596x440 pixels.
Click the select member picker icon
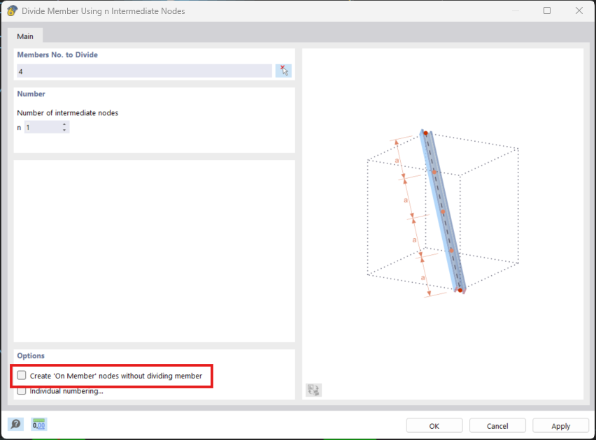(283, 71)
